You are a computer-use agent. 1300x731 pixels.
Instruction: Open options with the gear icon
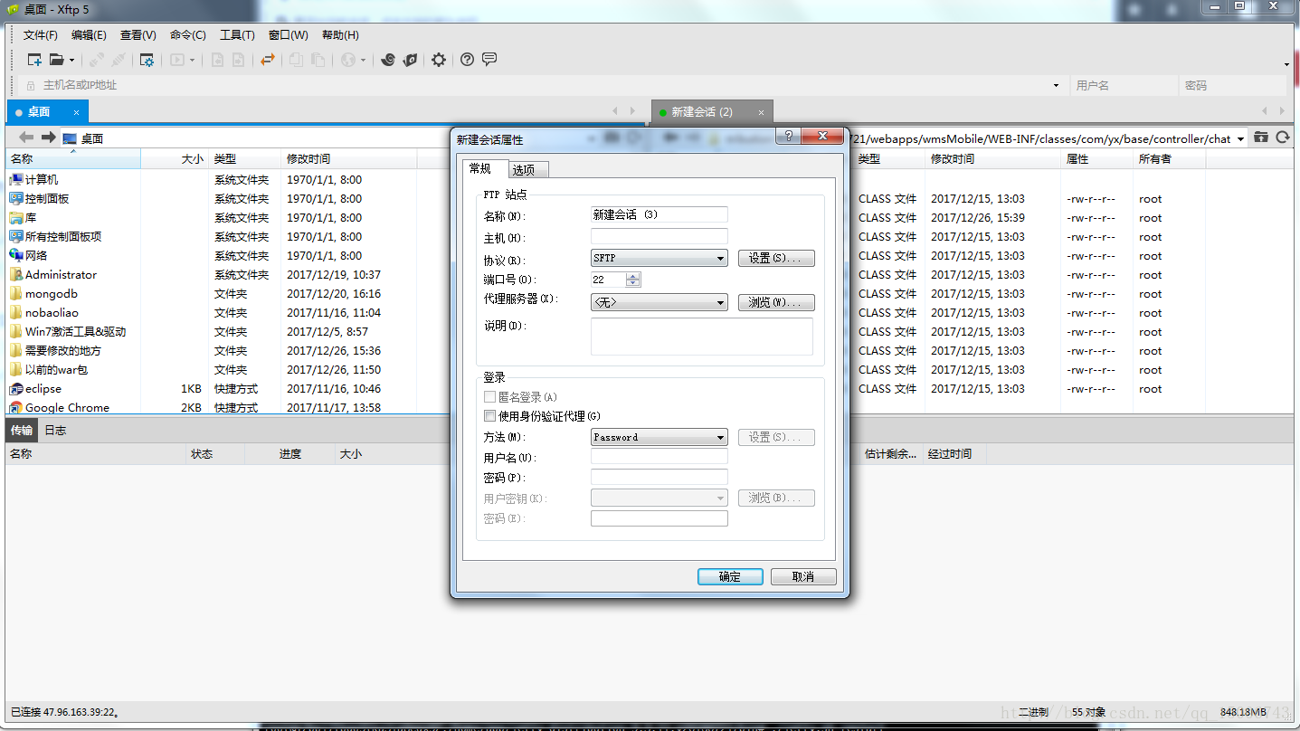pyautogui.click(x=439, y=60)
